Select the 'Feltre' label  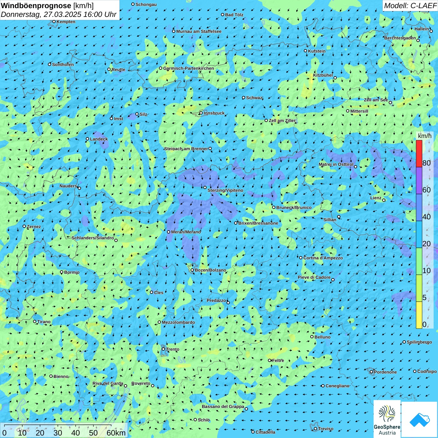[x=278, y=360]
